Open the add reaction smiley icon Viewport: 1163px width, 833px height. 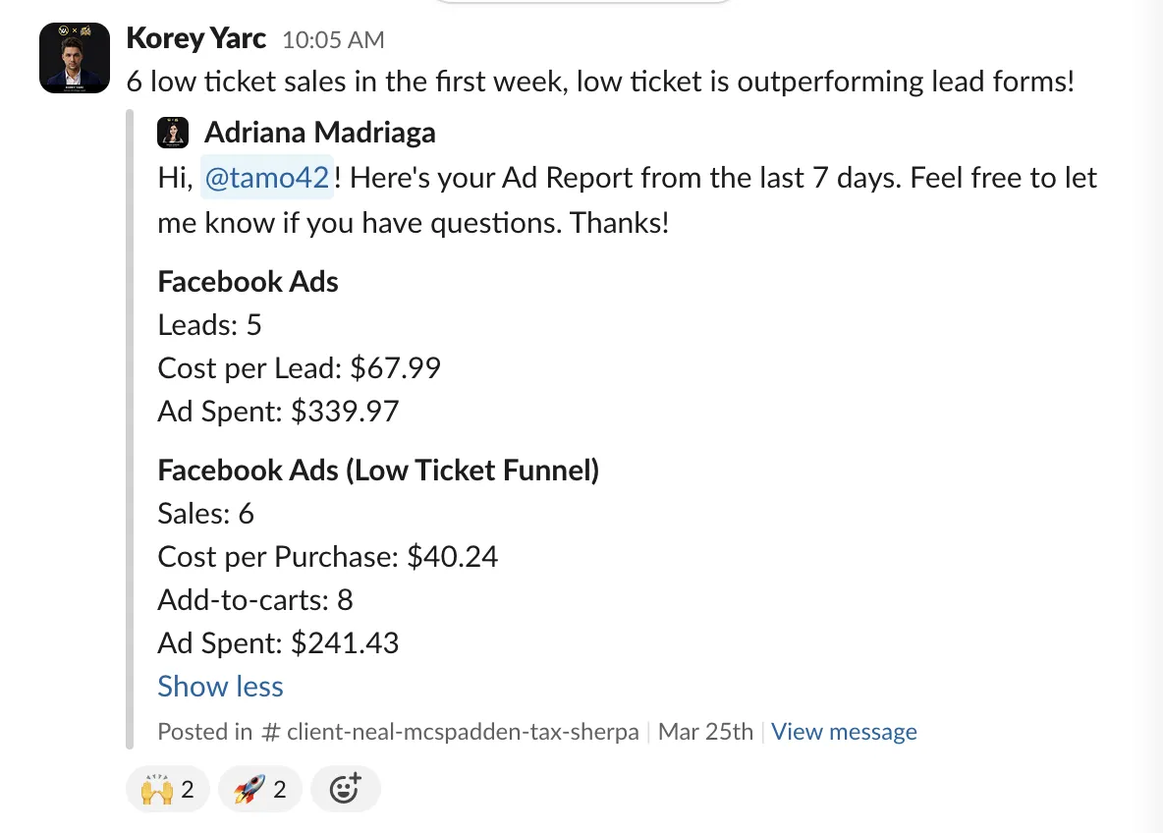[346, 789]
